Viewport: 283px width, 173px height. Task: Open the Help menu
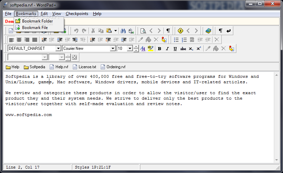97,14
